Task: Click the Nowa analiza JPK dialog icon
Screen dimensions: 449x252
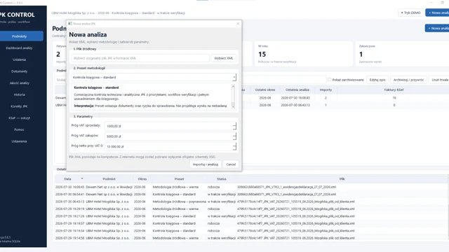Action: click(70, 24)
